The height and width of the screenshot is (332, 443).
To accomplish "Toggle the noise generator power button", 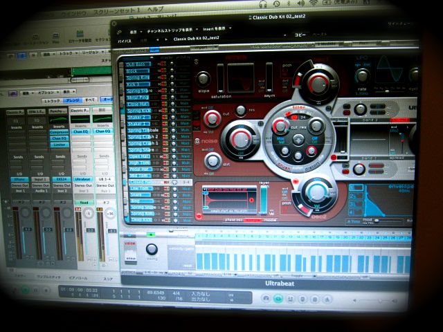I will coord(197,141).
